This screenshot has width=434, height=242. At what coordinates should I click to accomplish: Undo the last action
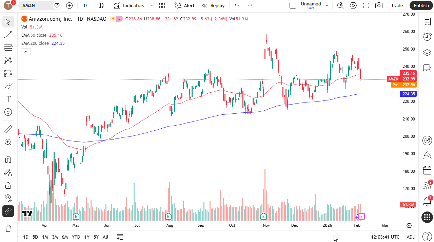[x=237, y=5]
